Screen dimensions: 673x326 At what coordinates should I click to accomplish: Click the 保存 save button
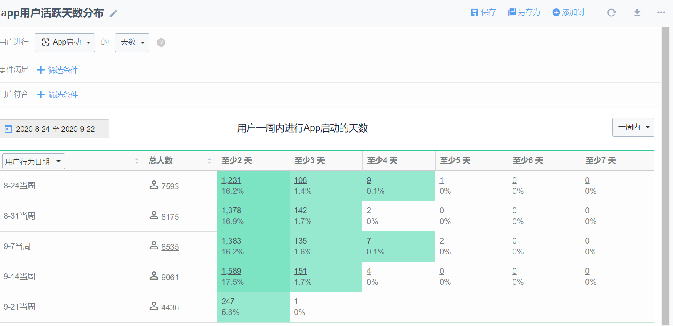483,13
